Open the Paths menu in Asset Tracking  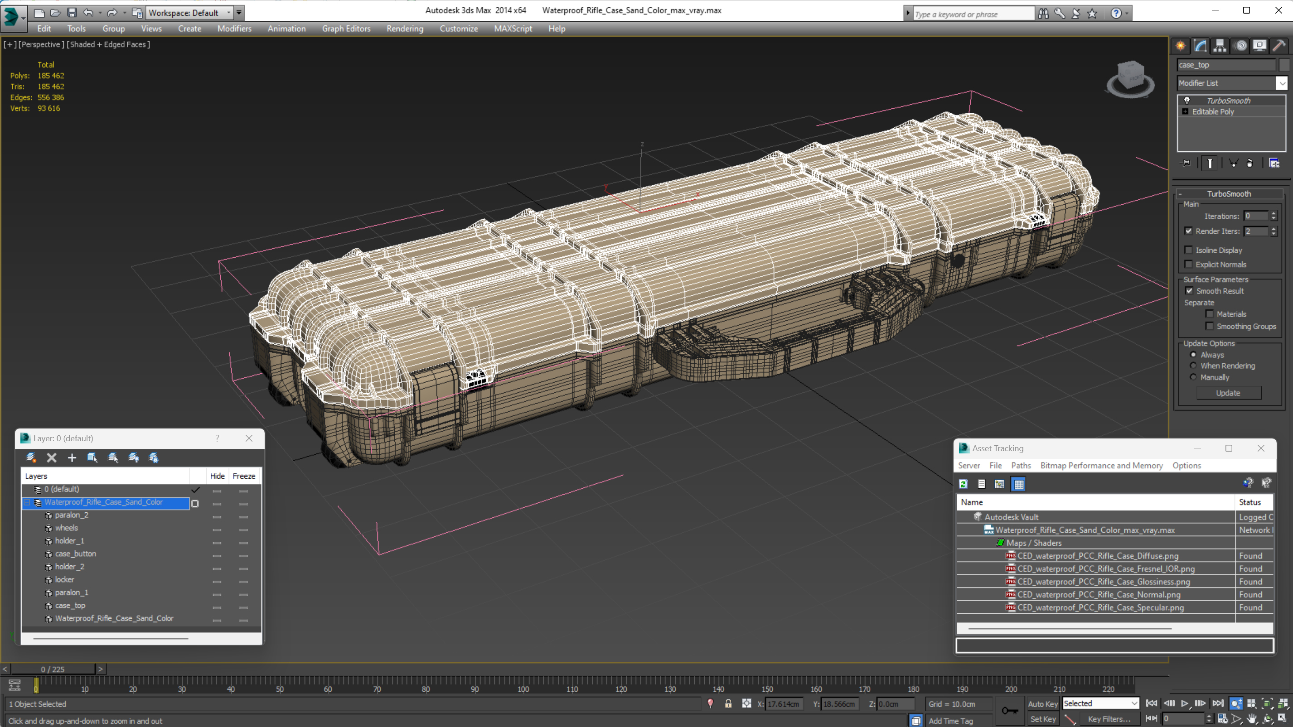[1021, 466]
